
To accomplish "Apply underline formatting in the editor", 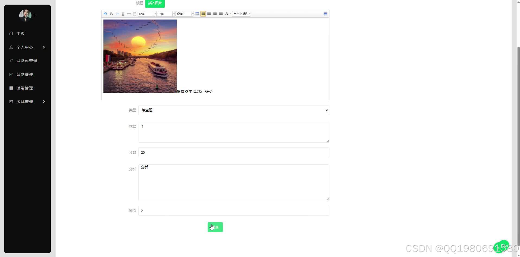I will [x=123, y=14].
